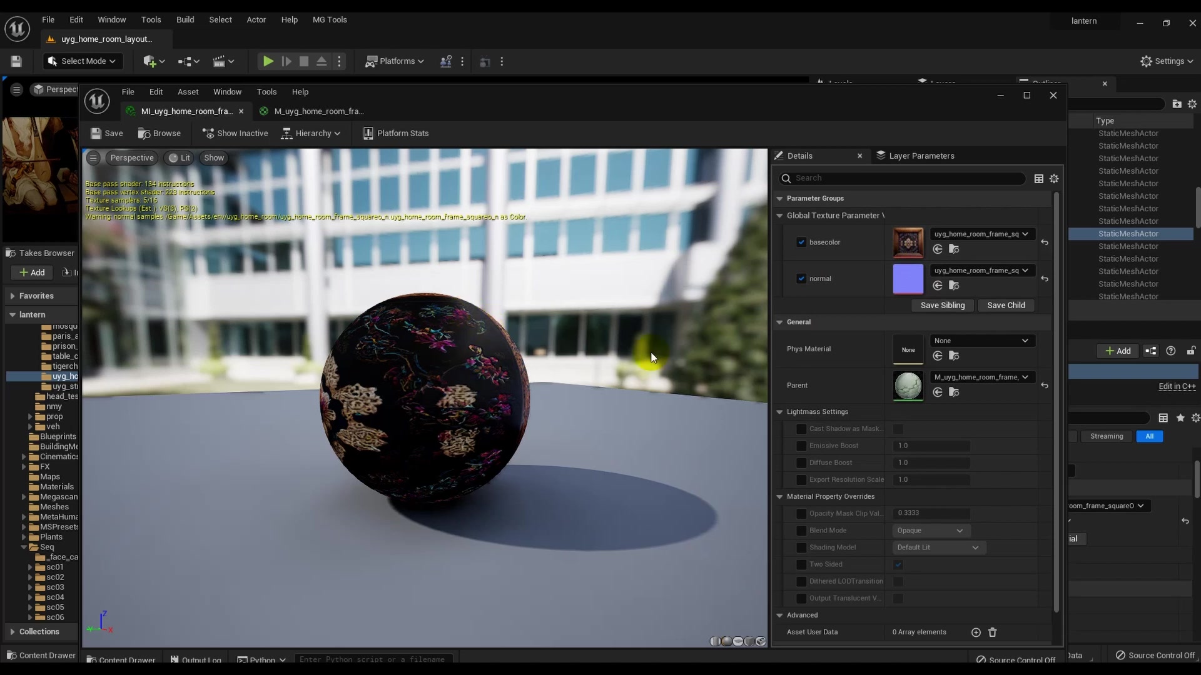Collapse the Lightmass Settings section

pos(780,412)
